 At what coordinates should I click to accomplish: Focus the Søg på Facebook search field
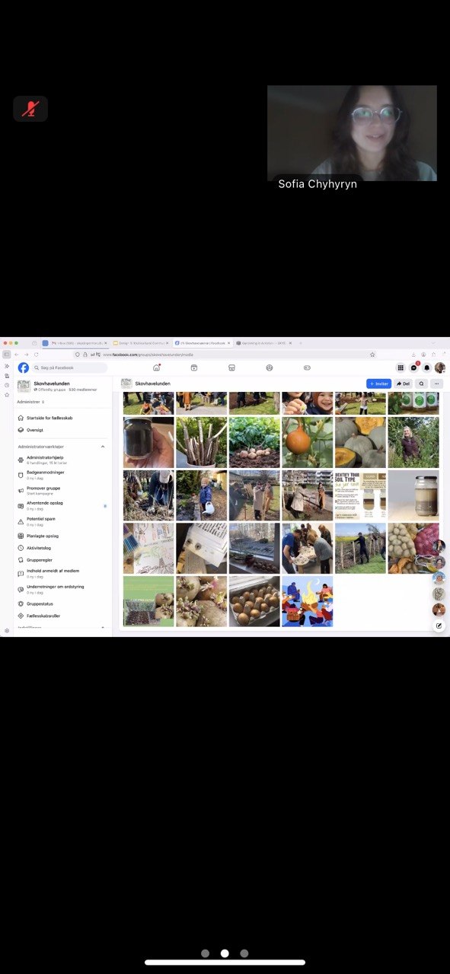point(69,368)
